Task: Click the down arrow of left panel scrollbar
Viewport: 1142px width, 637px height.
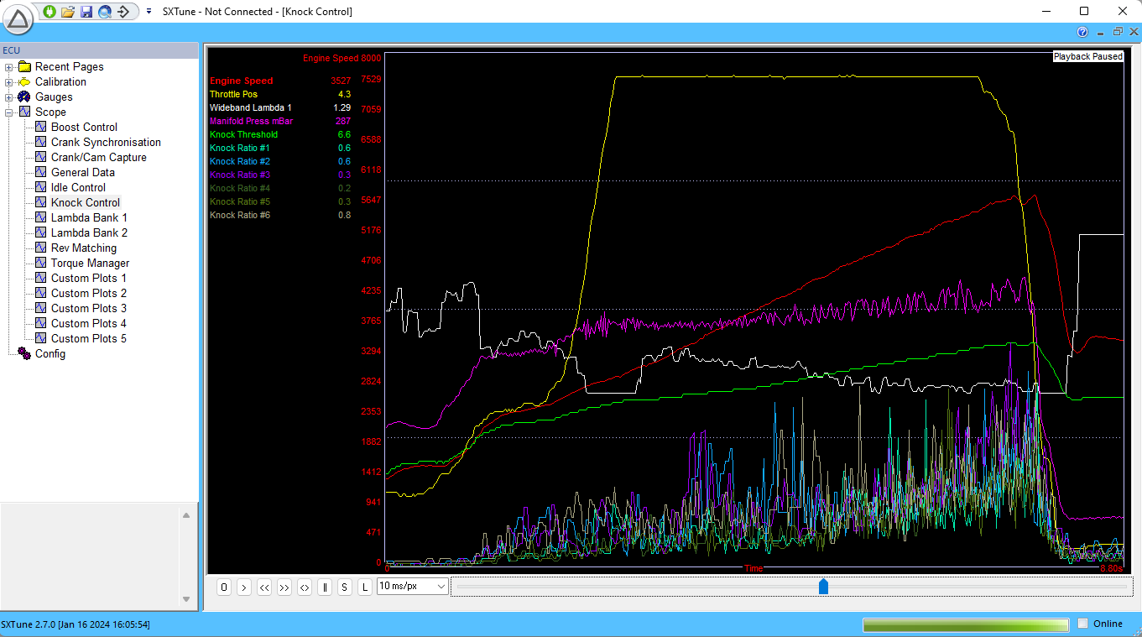Action: tap(186, 599)
